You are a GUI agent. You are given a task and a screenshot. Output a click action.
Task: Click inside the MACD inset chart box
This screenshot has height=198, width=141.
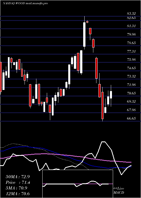78,184
